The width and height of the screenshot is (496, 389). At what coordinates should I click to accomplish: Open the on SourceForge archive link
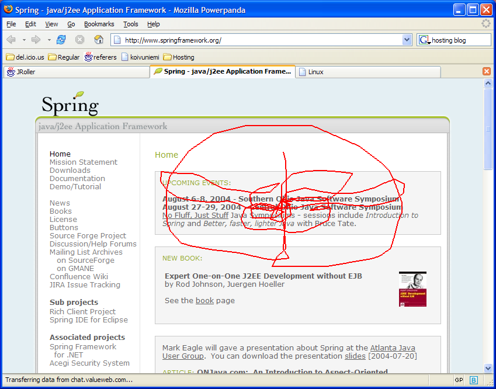point(86,261)
